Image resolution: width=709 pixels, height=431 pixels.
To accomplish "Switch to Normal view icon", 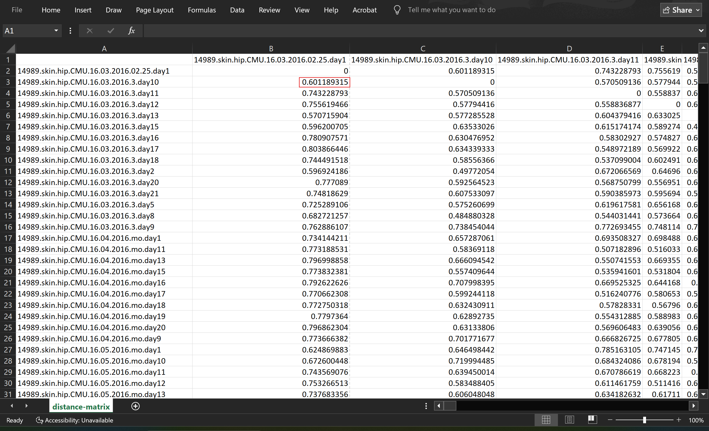I will pyautogui.click(x=546, y=420).
